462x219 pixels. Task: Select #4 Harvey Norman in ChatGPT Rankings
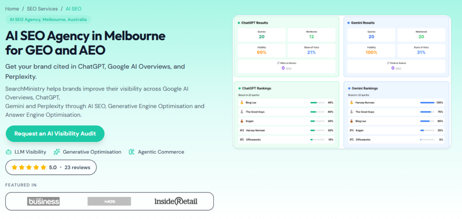tap(286, 130)
